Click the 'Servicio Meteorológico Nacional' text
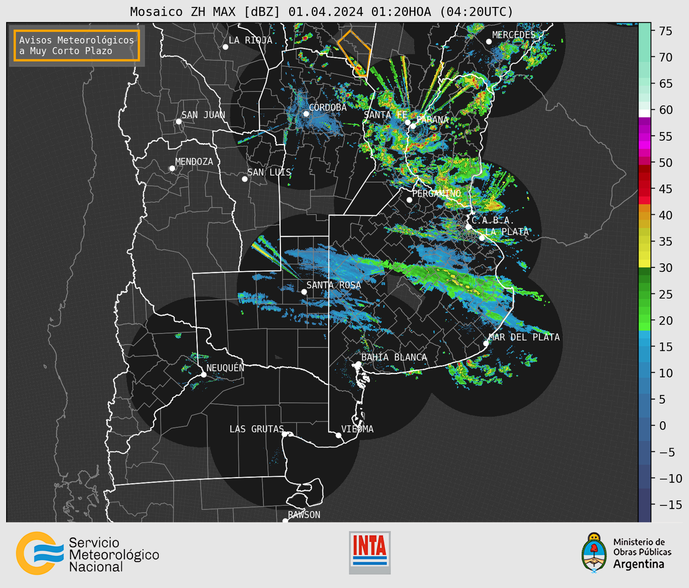Viewport: 689px width, 588px height. pos(114,555)
